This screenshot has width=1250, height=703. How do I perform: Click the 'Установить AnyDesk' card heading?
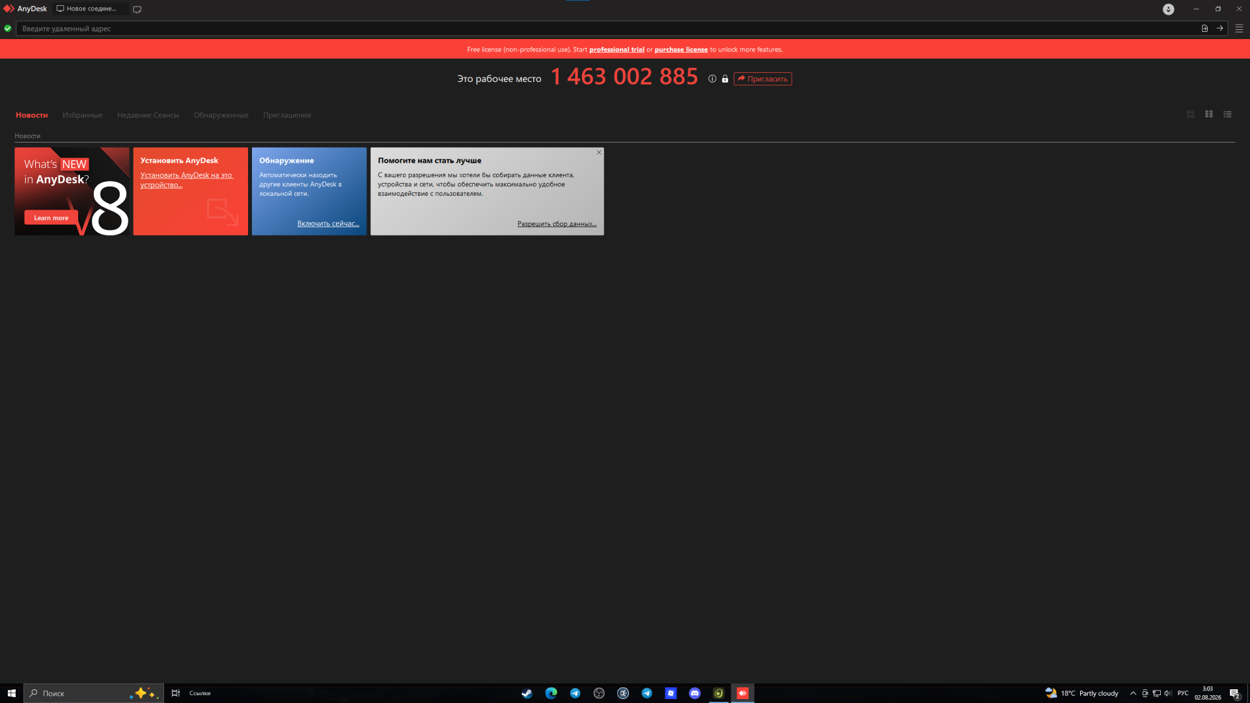(x=179, y=161)
